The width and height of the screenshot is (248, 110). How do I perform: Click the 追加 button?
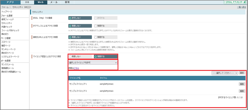click(x=242, y=73)
